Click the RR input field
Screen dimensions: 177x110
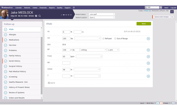click(66, 63)
